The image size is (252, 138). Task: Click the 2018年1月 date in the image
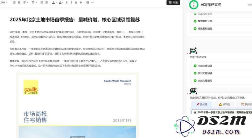[122, 120]
